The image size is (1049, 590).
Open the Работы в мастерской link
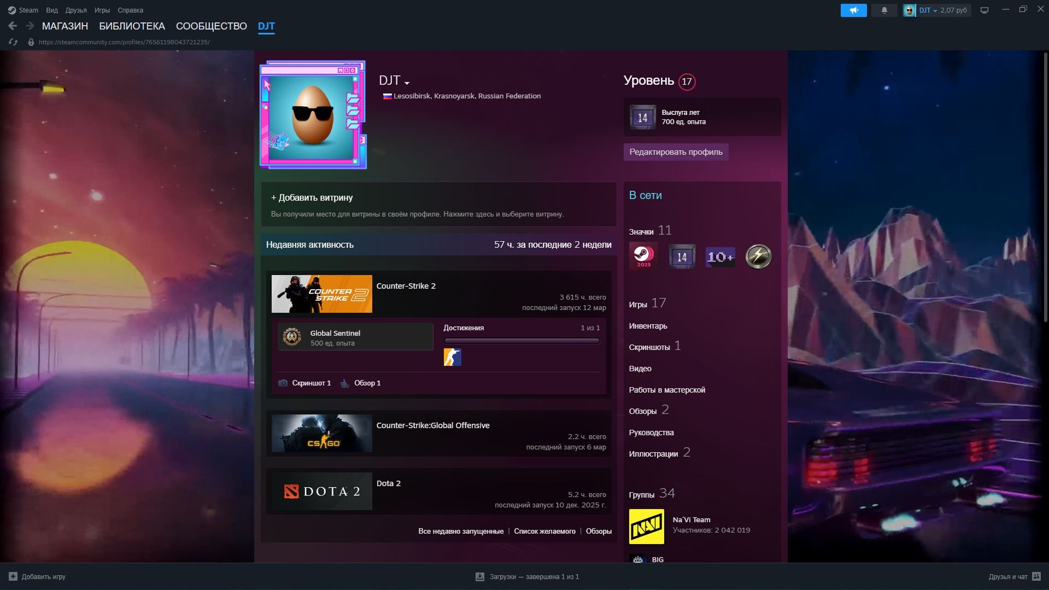[x=667, y=390]
